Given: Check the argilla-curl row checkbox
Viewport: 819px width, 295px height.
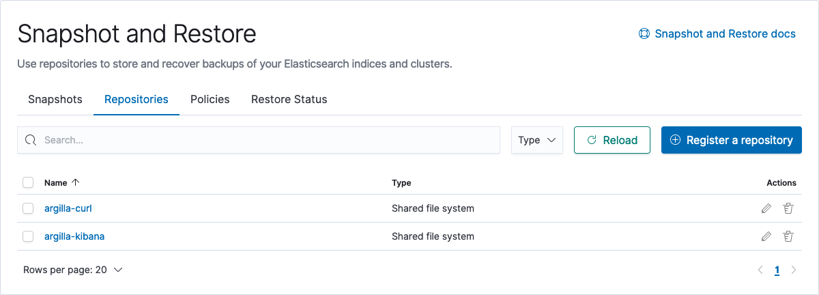Looking at the screenshot, I should point(28,208).
